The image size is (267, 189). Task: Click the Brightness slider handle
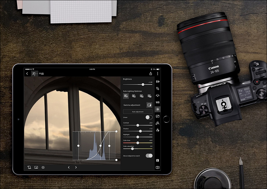click(143, 85)
